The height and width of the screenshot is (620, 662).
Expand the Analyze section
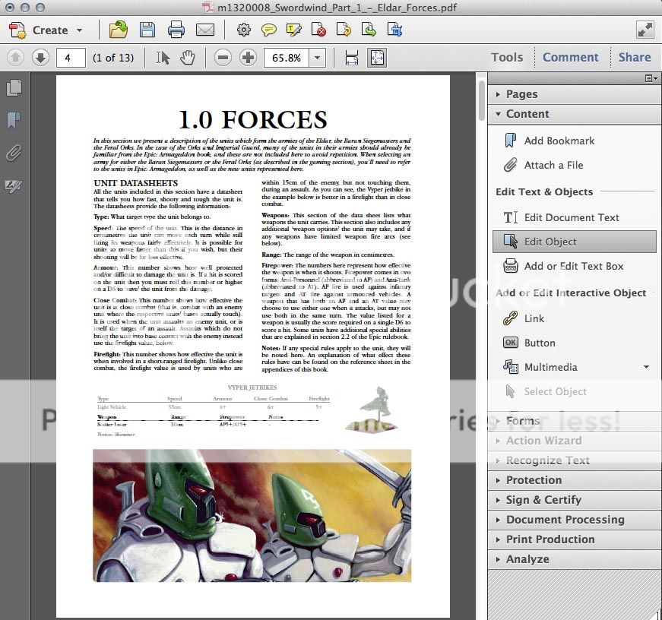[x=574, y=559]
